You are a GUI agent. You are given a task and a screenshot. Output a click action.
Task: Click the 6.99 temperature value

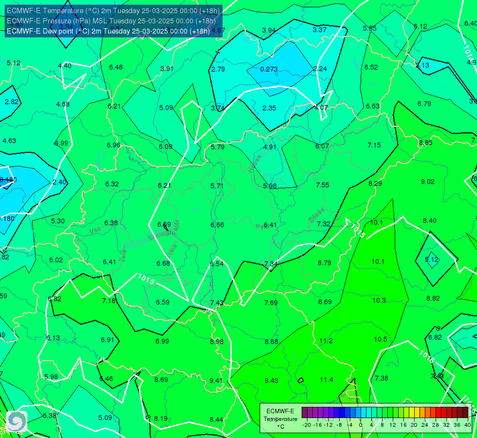(162, 342)
